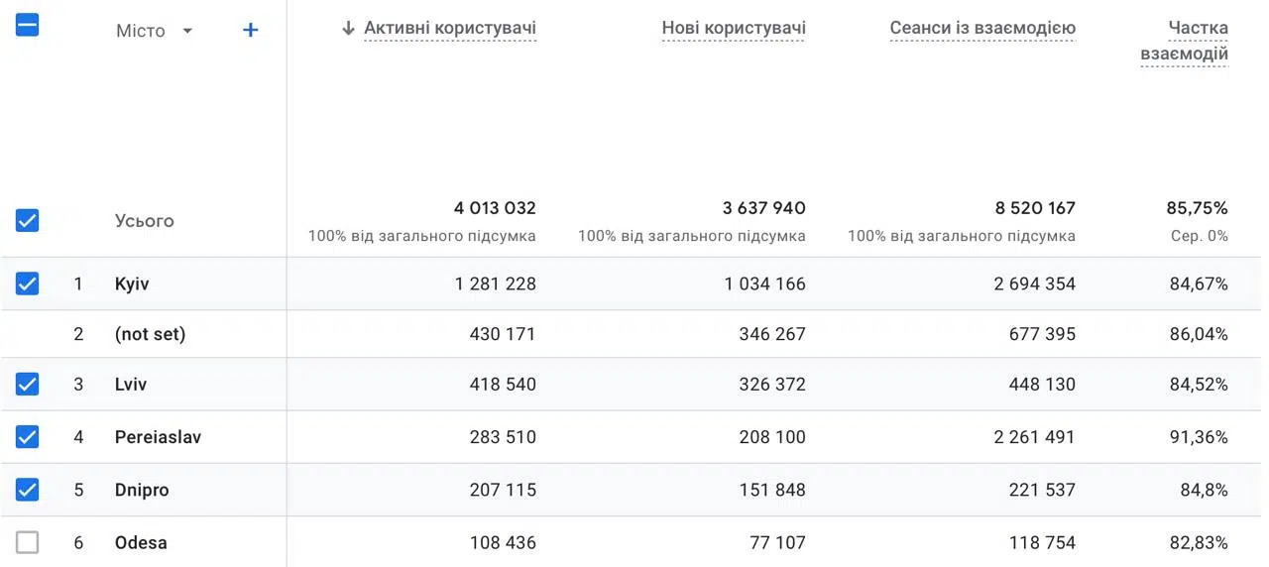
Task: Click the Усього total label
Action: tap(144, 221)
